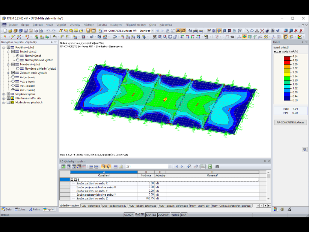309x232 pixels.
Task: Click isometric box view icon
Action: pos(170,37)
